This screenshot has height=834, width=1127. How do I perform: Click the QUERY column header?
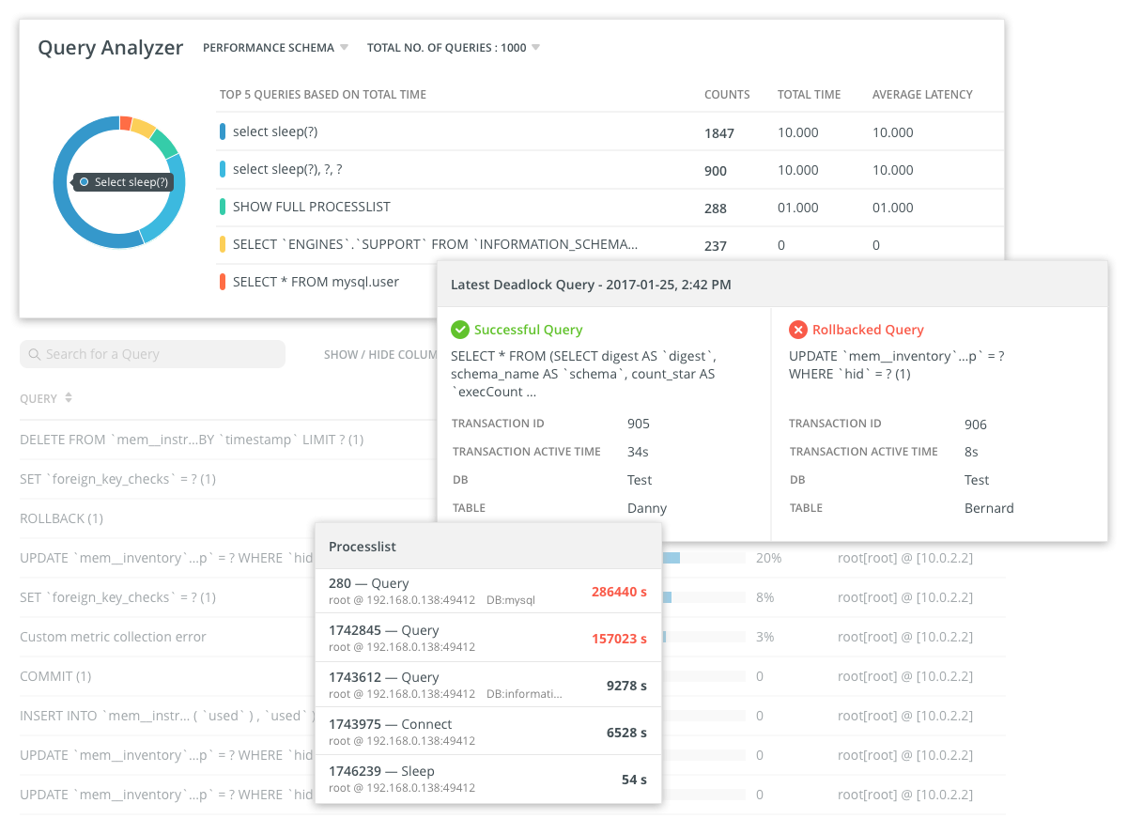pyautogui.click(x=39, y=398)
